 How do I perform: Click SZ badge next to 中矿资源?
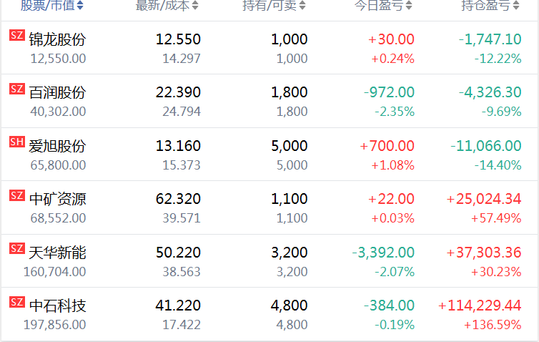click(16, 195)
